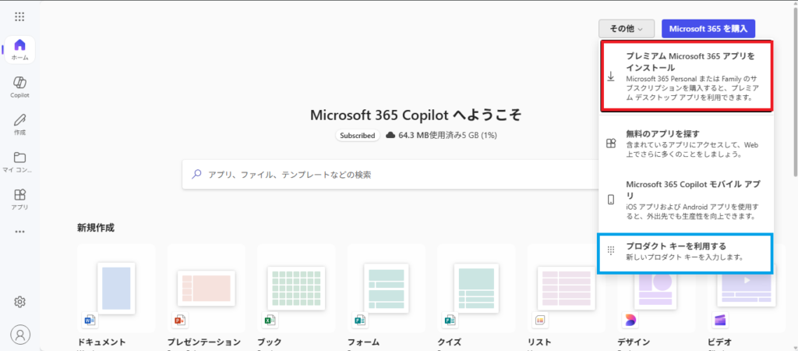Click the PowerPoint icon on プレゼンテーション card

pyautogui.click(x=180, y=320)
